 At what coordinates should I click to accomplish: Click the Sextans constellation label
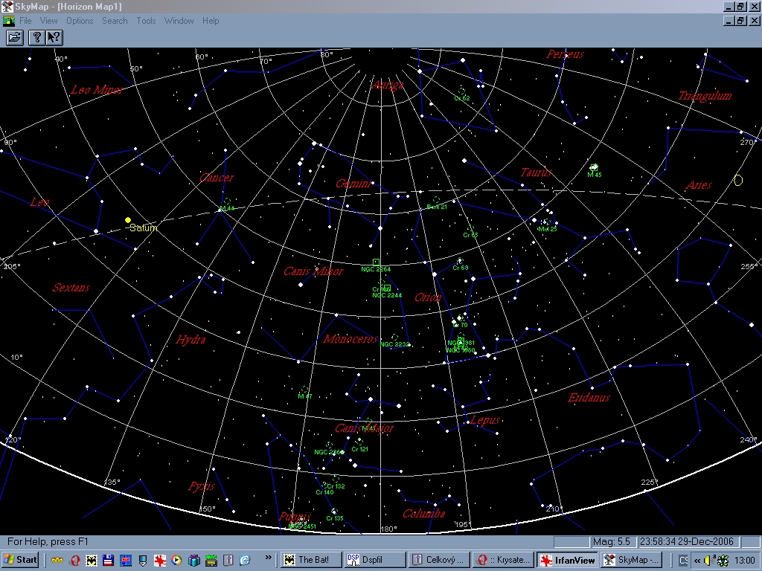tap(71, 288)
